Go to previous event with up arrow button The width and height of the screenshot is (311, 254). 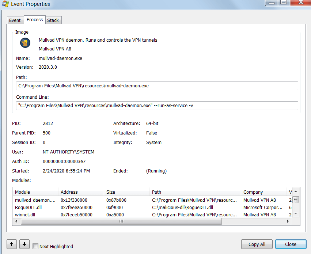click(12, 244)
